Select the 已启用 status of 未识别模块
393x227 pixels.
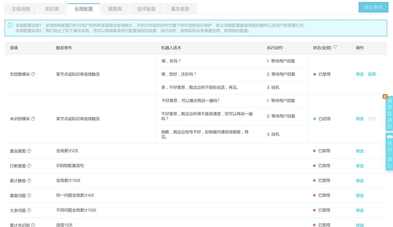tap(322, 119)
